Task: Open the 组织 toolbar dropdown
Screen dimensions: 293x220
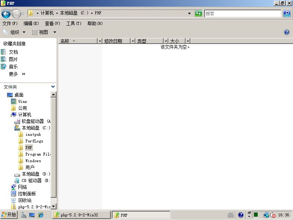Action: pos(14,32)
